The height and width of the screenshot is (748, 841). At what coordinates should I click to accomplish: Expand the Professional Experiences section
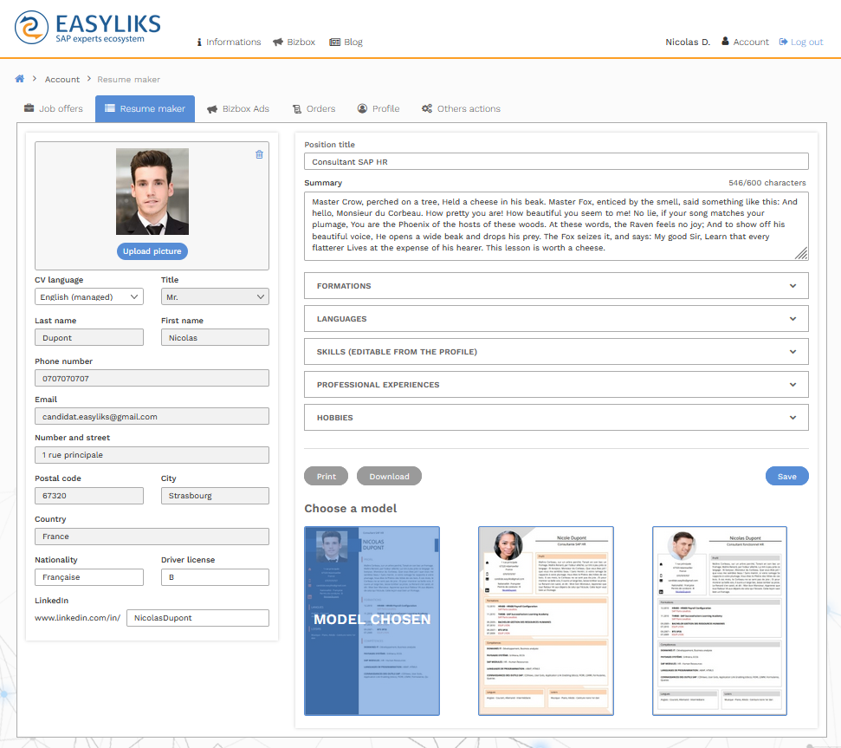(x=556, y=385)
